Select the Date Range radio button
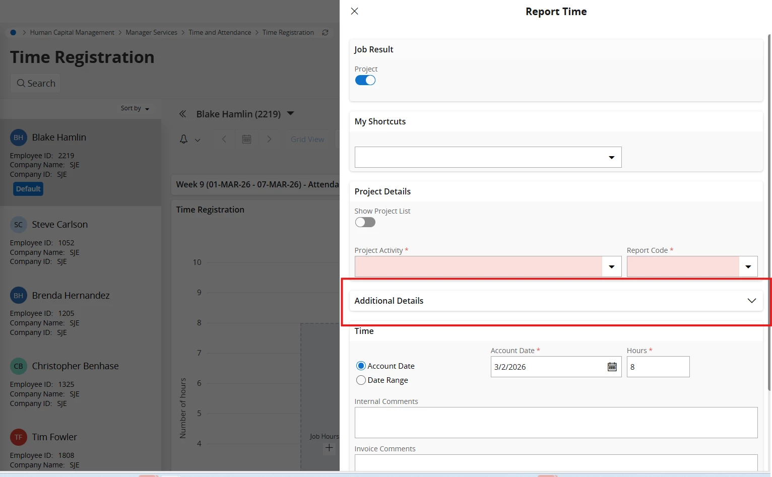 pos(361,380)
